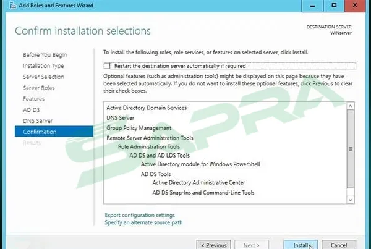This screenshot has height=249, width=371.
Task: Navigate to DNS Server step
Action: (38, 121)
